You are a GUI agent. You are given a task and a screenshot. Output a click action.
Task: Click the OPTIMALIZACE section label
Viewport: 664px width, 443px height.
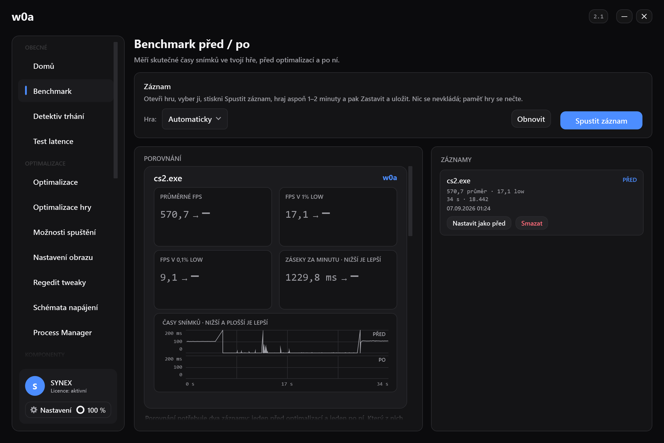[45, 164]
